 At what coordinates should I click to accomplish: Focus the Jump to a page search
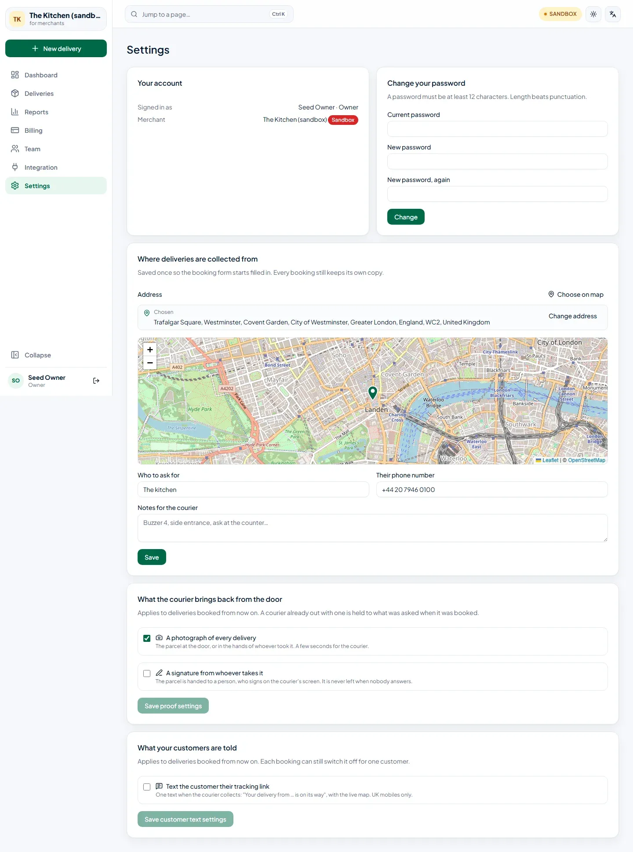click(x=209, y=14)
